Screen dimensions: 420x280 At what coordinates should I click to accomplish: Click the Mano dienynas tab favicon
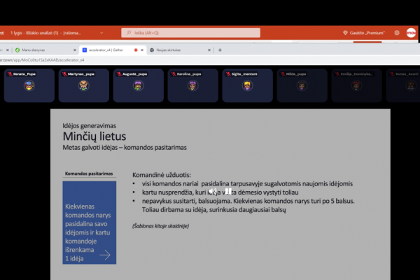point(17,50)
